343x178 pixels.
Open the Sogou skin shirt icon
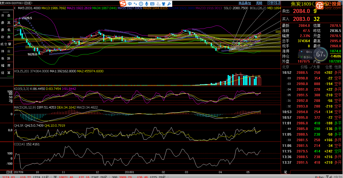[163, 4]
